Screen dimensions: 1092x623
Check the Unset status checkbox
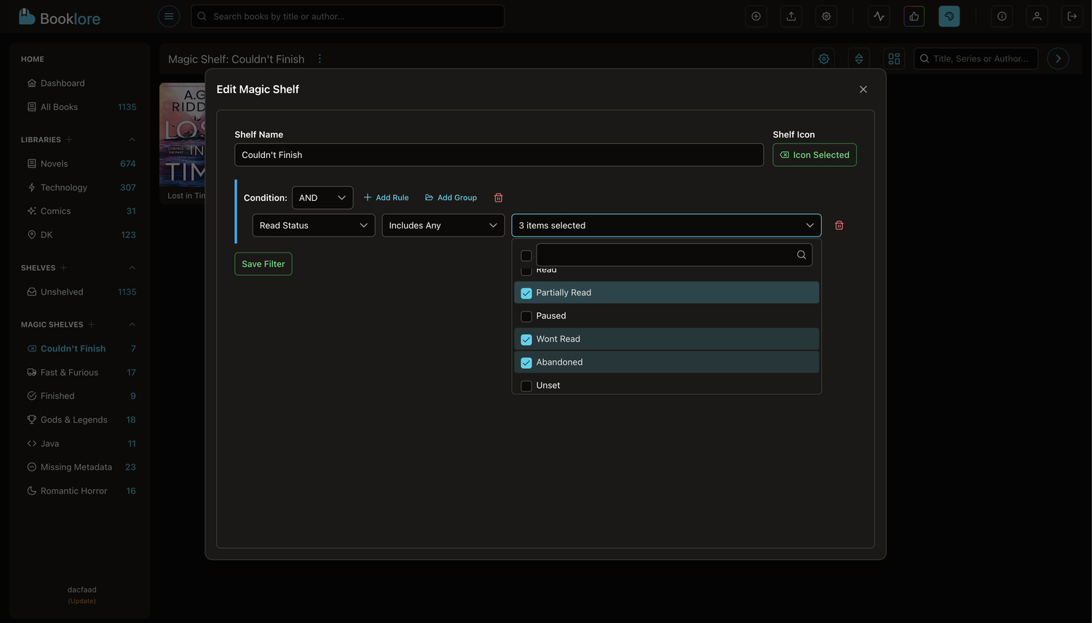526,386
